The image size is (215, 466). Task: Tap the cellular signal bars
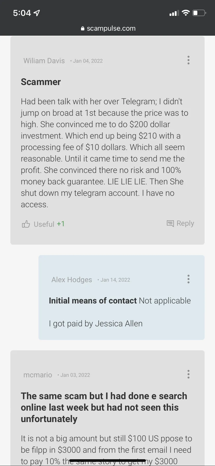(174, 13)
